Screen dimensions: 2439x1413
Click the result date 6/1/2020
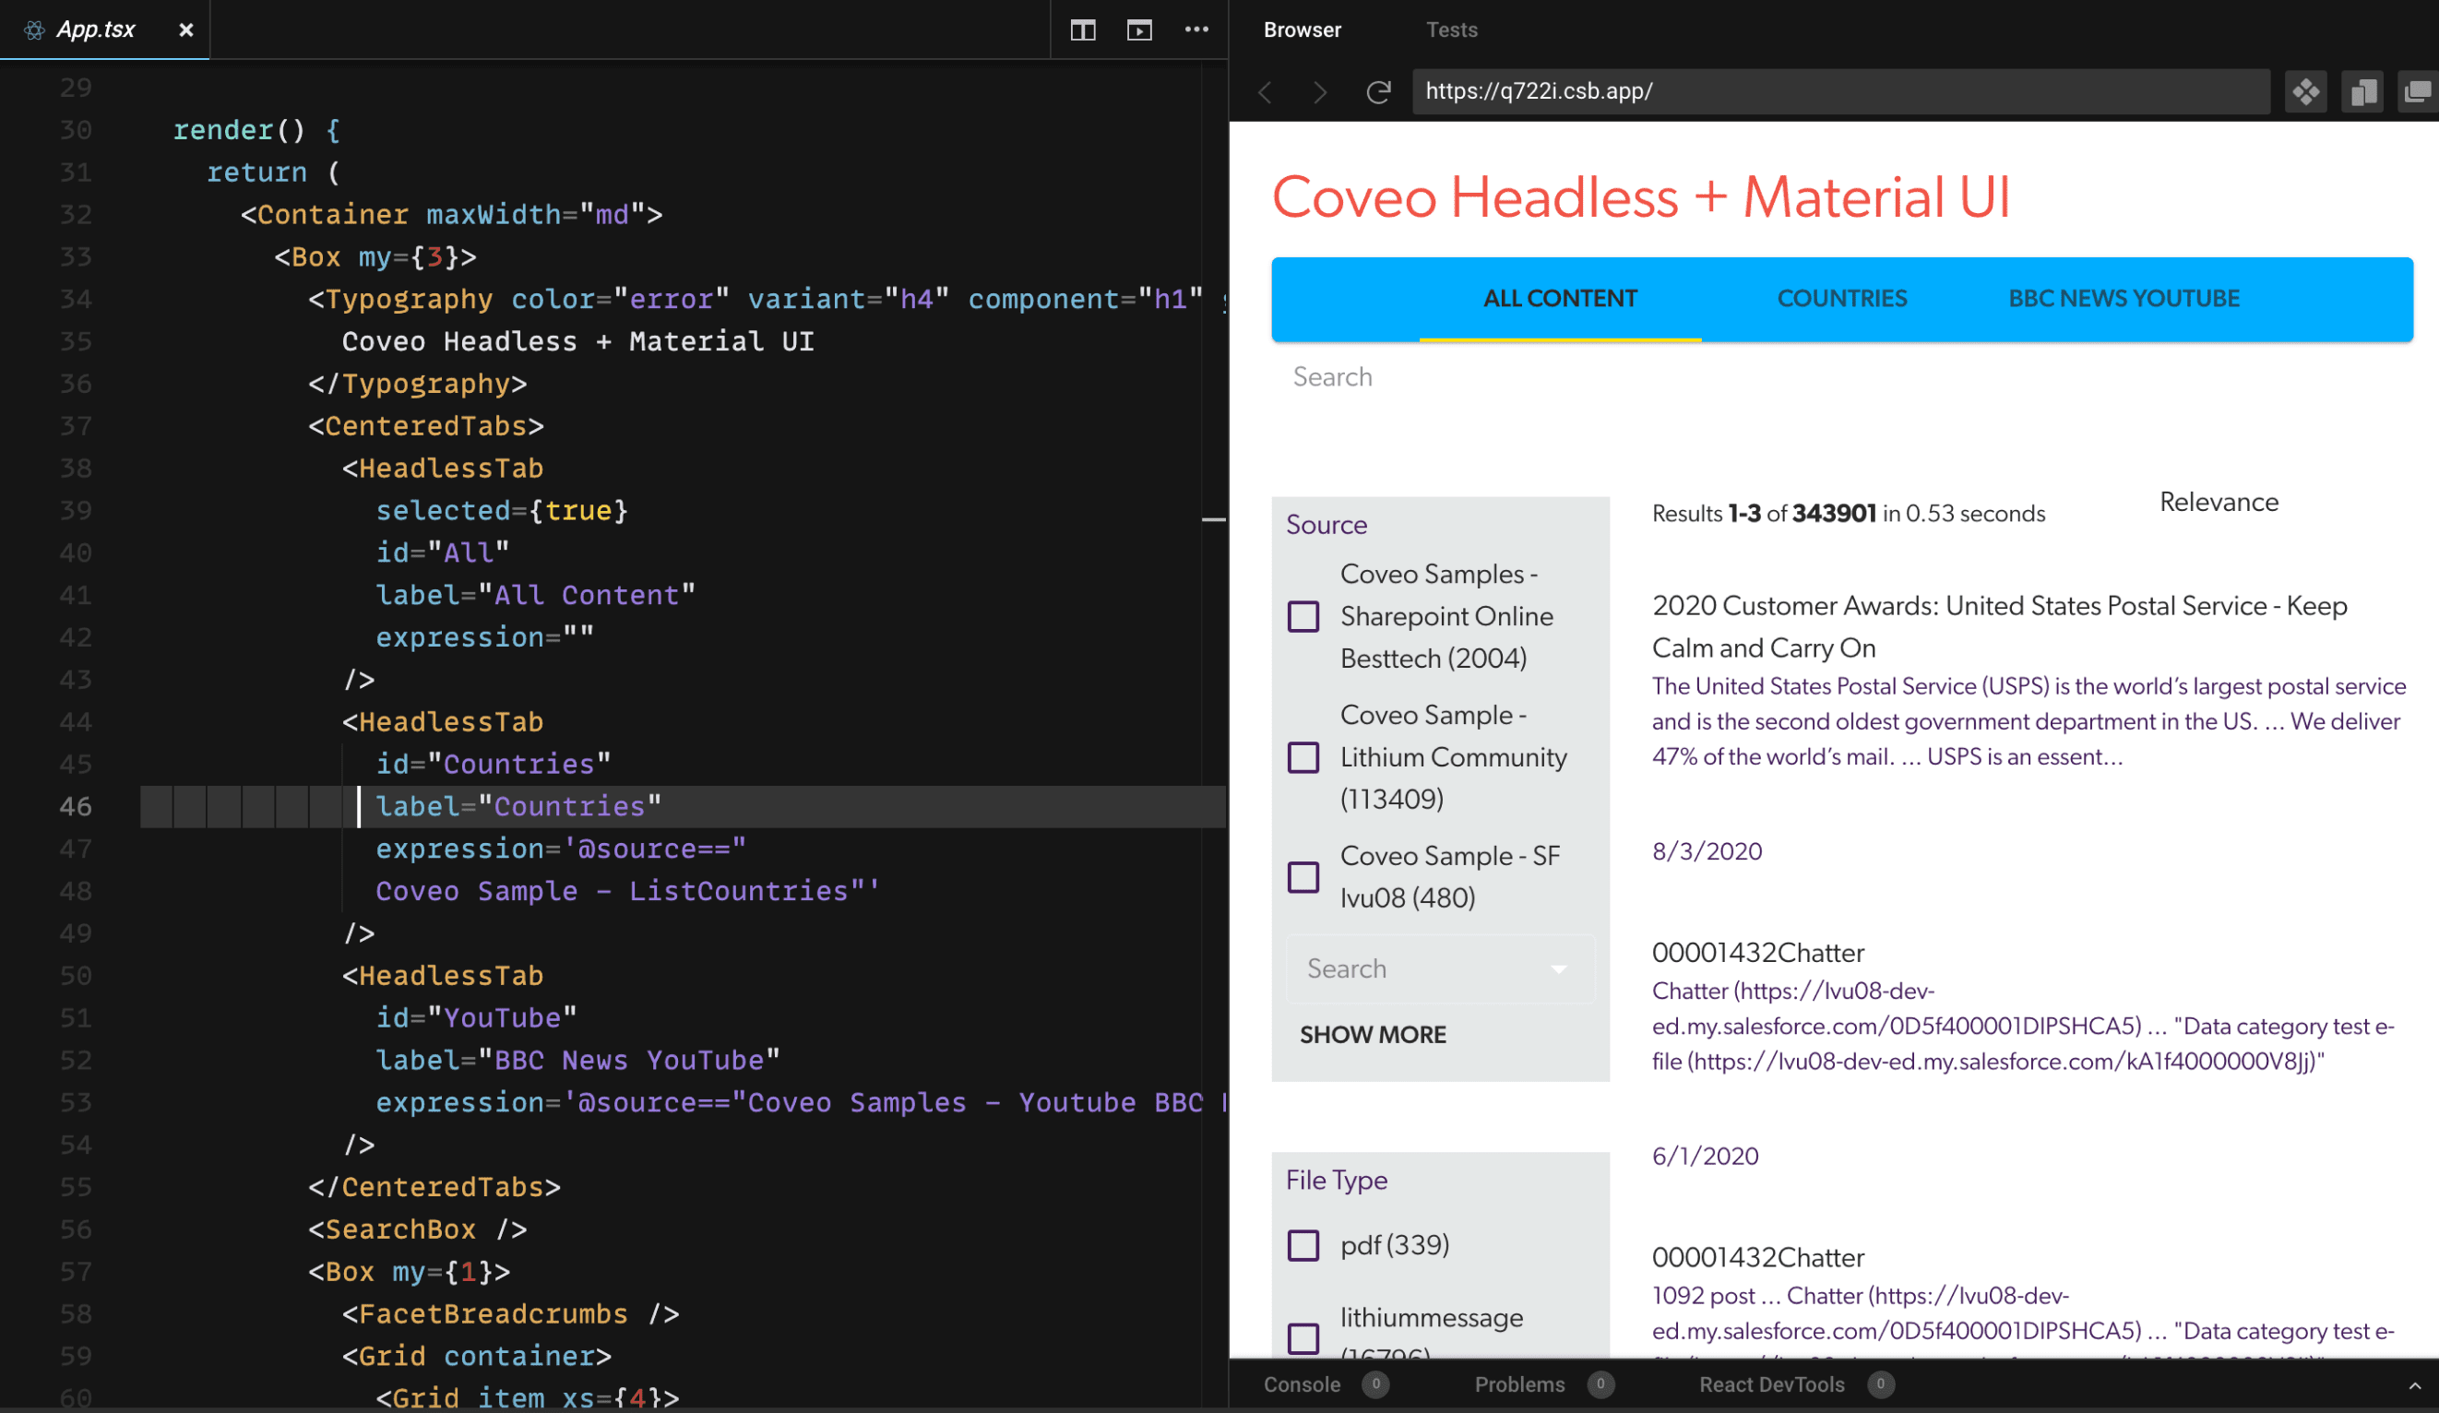point(1705,1157)
